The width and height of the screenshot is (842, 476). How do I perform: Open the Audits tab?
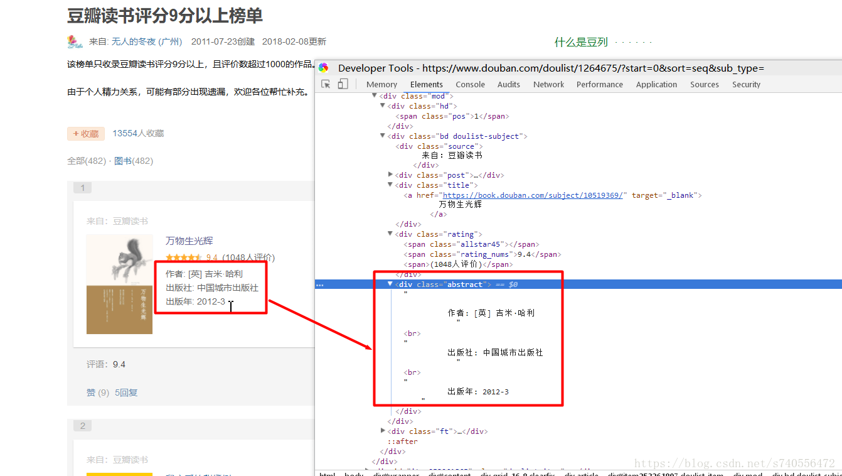pos(509,84)
